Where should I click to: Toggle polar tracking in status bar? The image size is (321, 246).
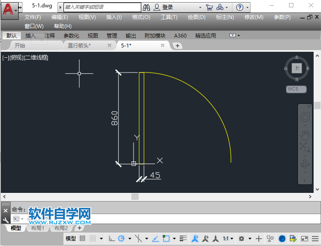coord(121,238)
